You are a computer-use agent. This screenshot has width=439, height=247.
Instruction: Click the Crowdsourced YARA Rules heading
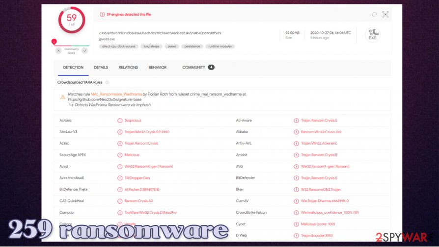click(x=80, y=82)
